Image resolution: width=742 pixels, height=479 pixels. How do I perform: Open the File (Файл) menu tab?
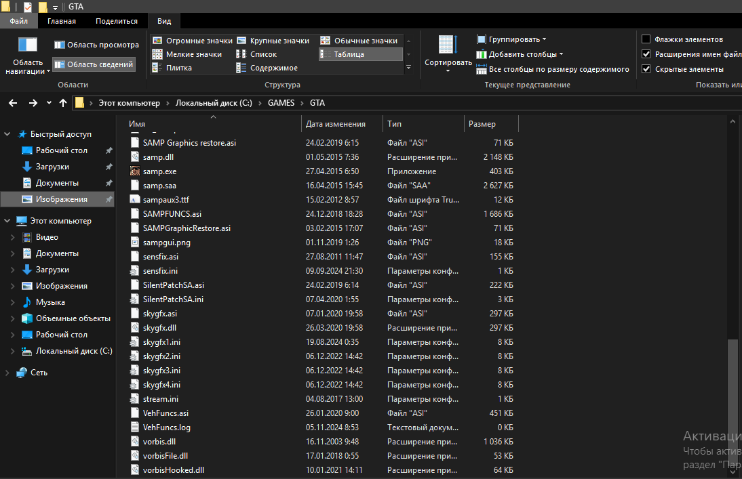click(x=18, y=21)
